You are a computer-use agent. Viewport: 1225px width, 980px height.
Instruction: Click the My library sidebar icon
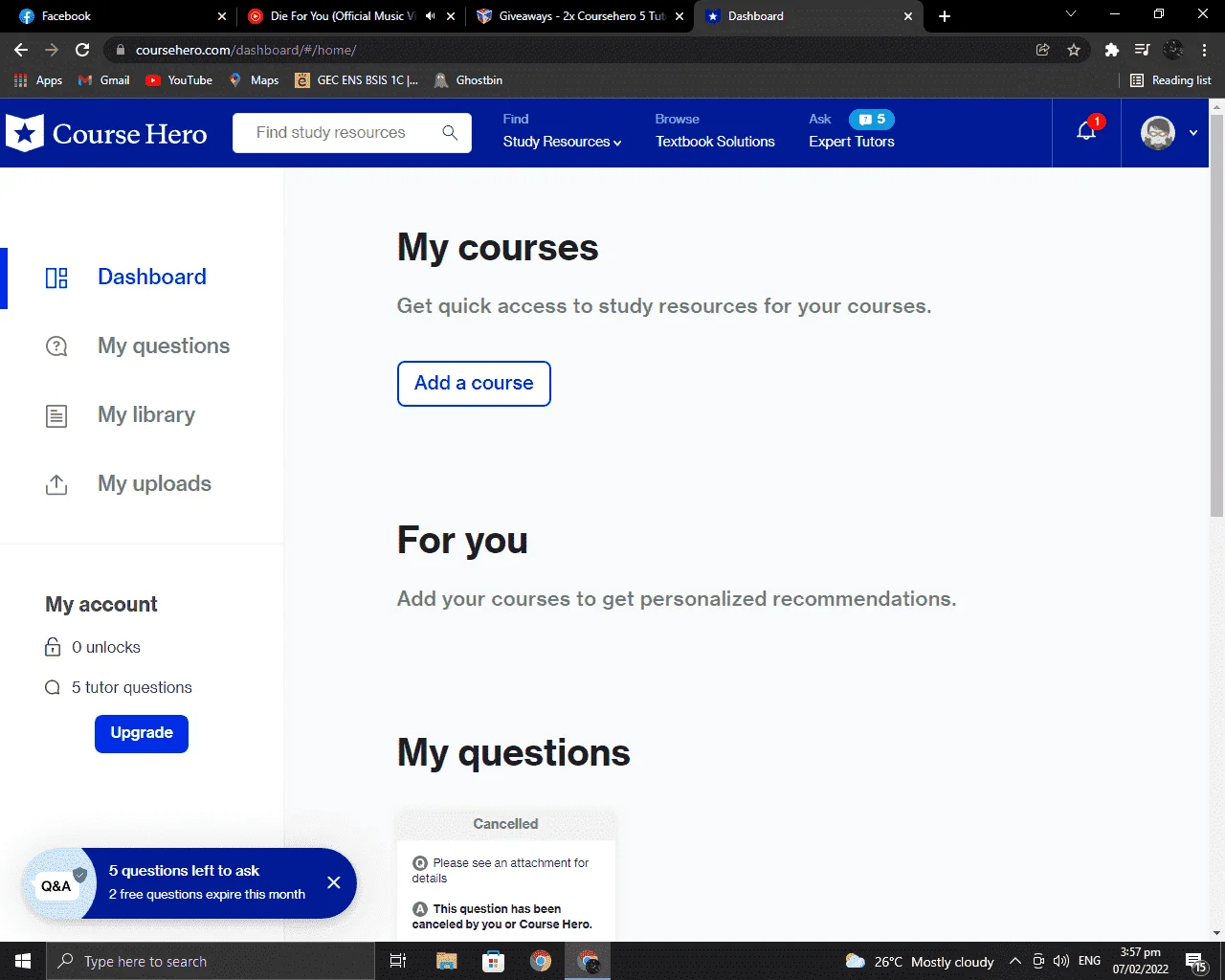point(56,415)
